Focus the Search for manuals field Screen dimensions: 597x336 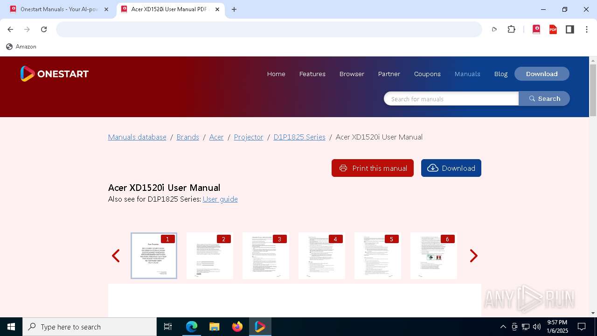451,98
